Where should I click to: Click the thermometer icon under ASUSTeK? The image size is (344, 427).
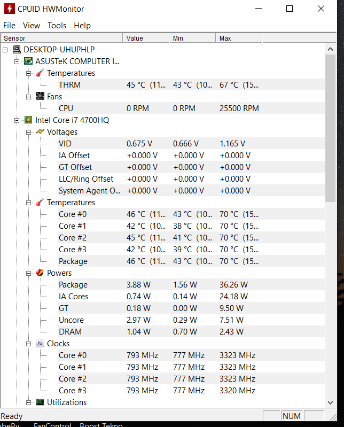[40, 73]
